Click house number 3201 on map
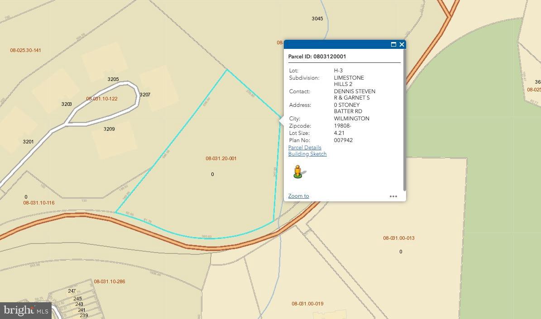541x319 pixels. tap(28, 142)
